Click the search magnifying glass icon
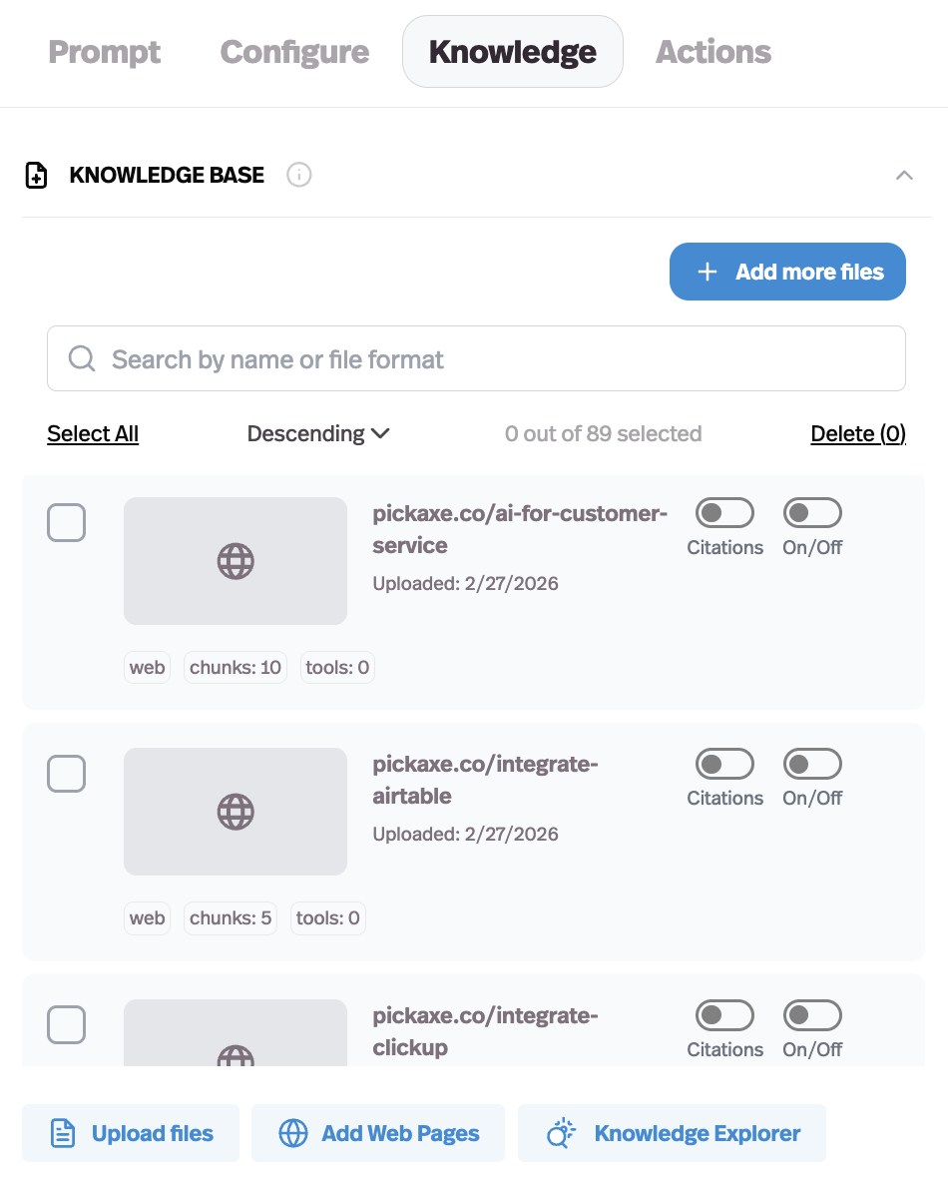948x1192 pixels. click(81, 358)
